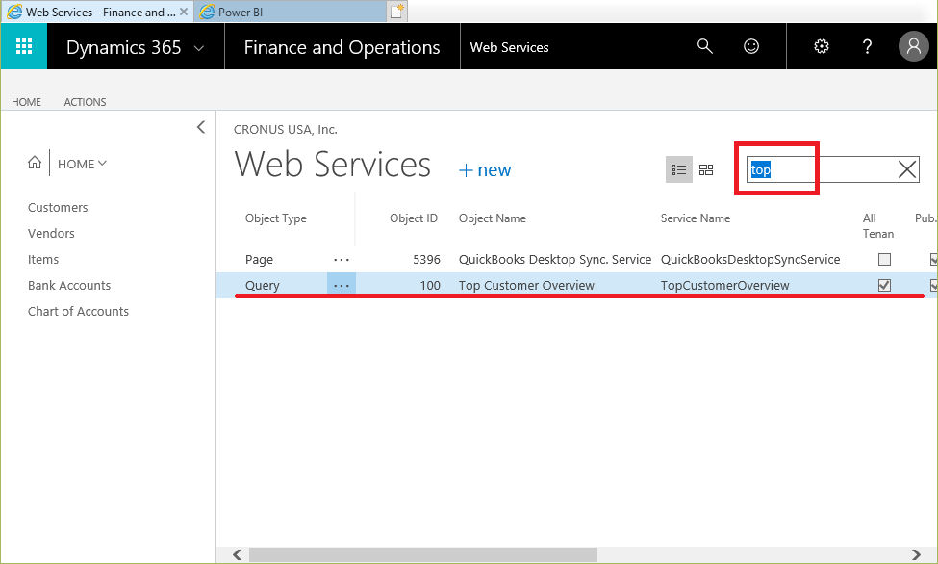Click the All Tenants column header
938x564 pixels.
[878, 226]
